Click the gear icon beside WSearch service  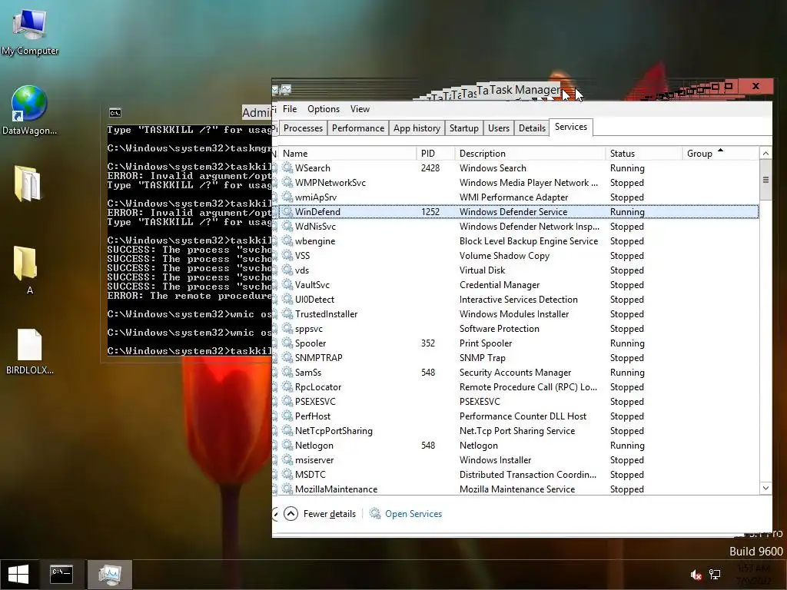pyautogui.click(x=287, y=167)
